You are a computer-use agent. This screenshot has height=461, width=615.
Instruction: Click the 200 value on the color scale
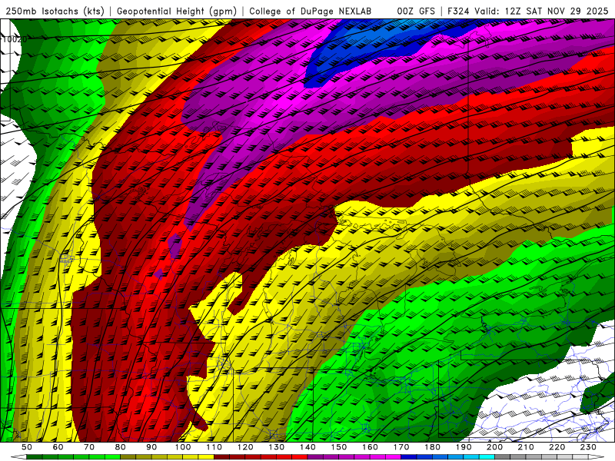494,447
